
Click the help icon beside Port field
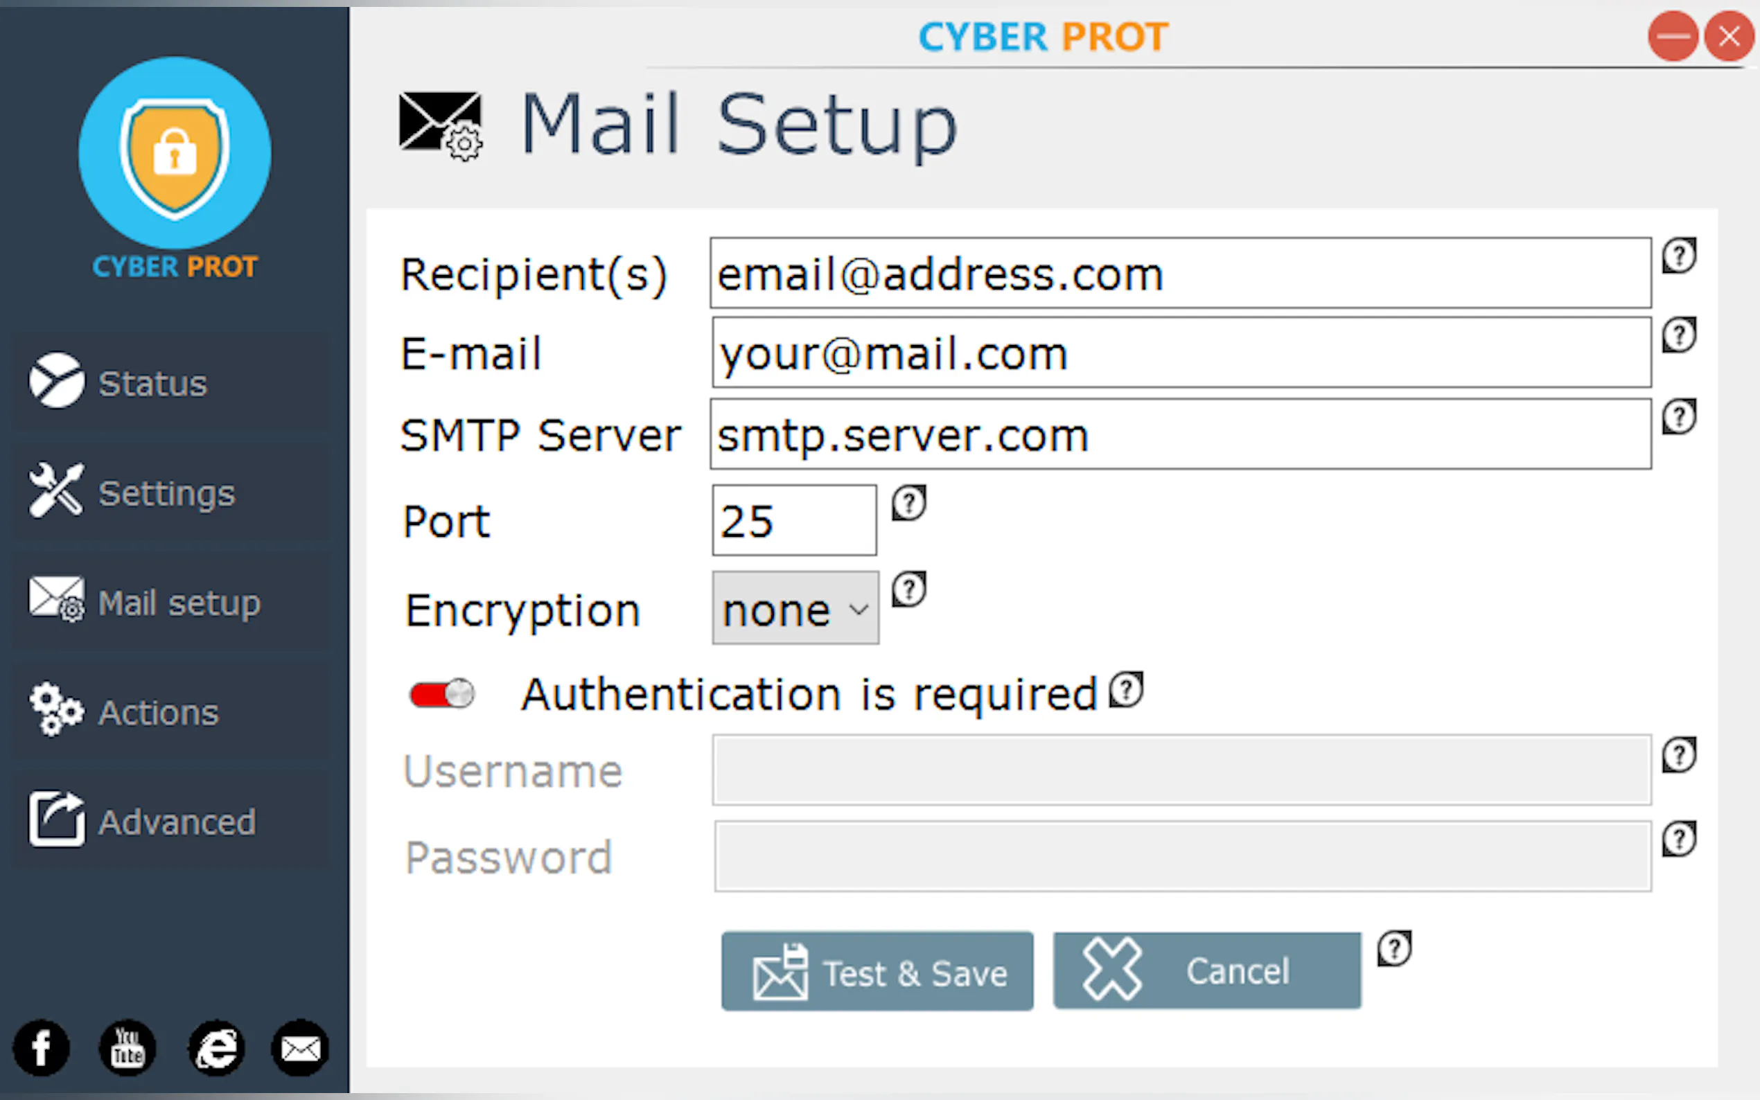pyautogui.click(x=910, y=503)
